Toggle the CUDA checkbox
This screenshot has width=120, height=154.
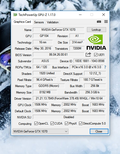point(52,123)
